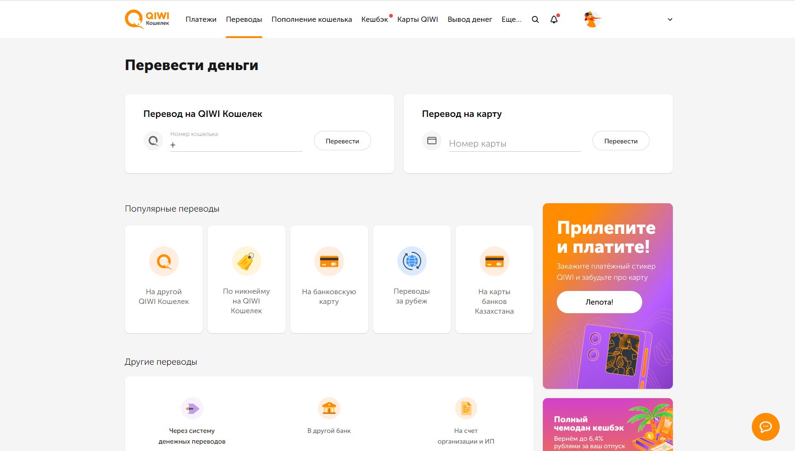Open На банковскую карту text link

tap(329, 296)
